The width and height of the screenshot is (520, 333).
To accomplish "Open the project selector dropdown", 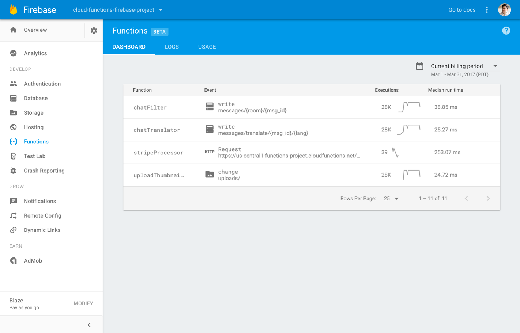I will click(x=118, y=10).
